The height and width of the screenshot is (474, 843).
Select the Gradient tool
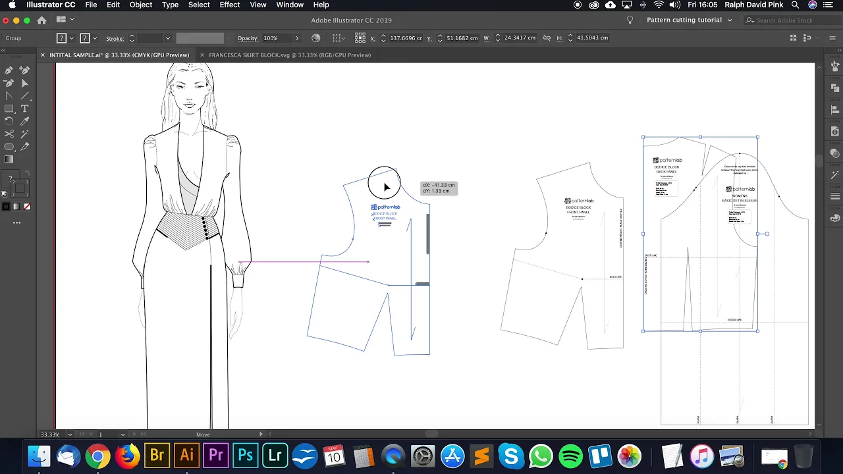point(9,159)
